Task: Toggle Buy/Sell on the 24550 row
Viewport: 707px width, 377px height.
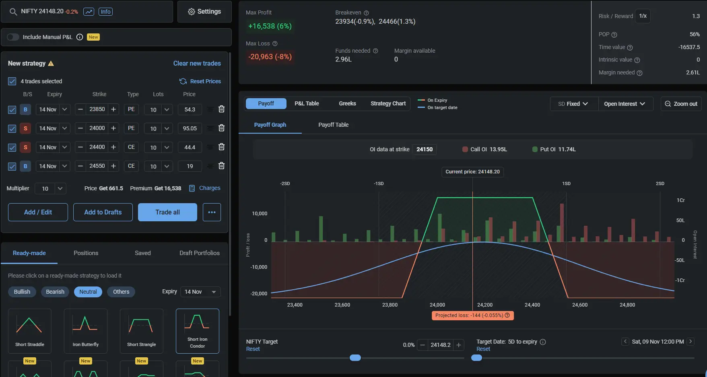Action: click(x=25, y=166)
